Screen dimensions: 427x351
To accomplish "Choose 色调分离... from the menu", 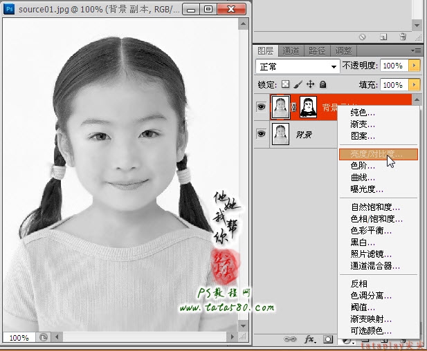I will coord(379,296).
